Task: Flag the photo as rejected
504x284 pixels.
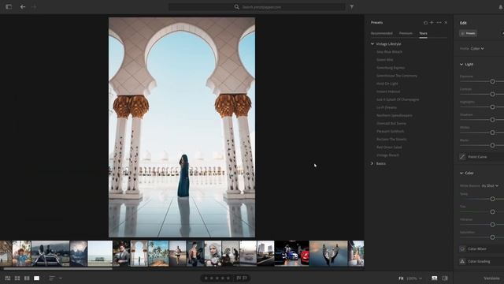Action: 245,278
